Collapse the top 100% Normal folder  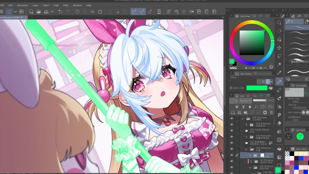pos(242,119)
